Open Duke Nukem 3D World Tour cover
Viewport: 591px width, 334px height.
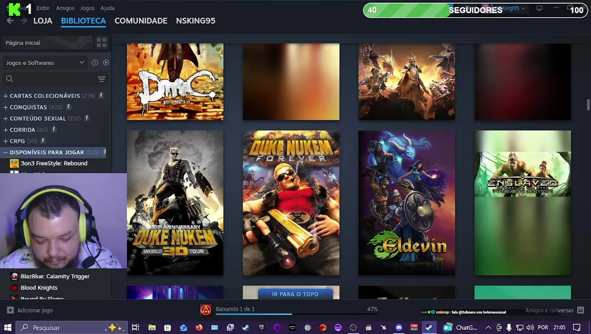(x=175, y=203)
